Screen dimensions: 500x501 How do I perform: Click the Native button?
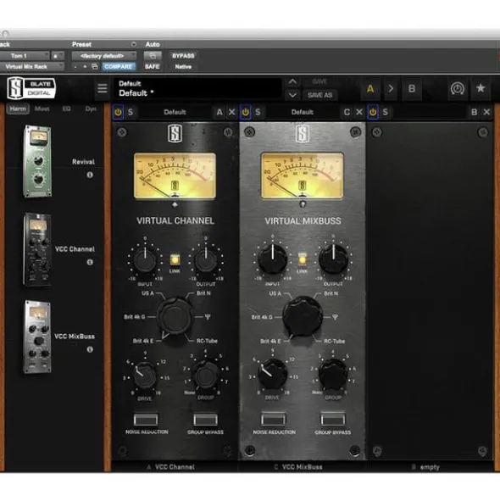183,66
